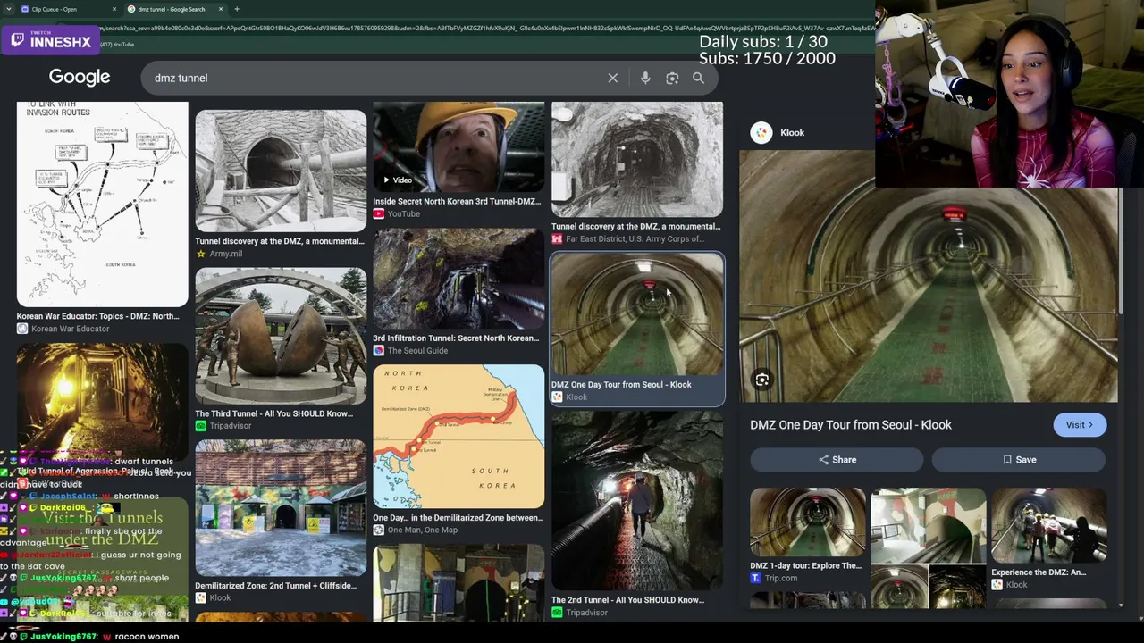1144x643 pixels.
Task: Click the Google logo
Action: (x=80, y=77)
